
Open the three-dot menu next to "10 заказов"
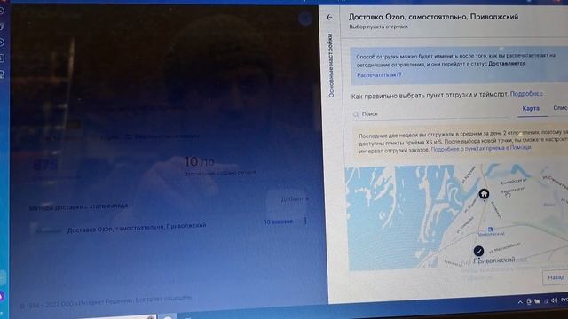point(305,221)
